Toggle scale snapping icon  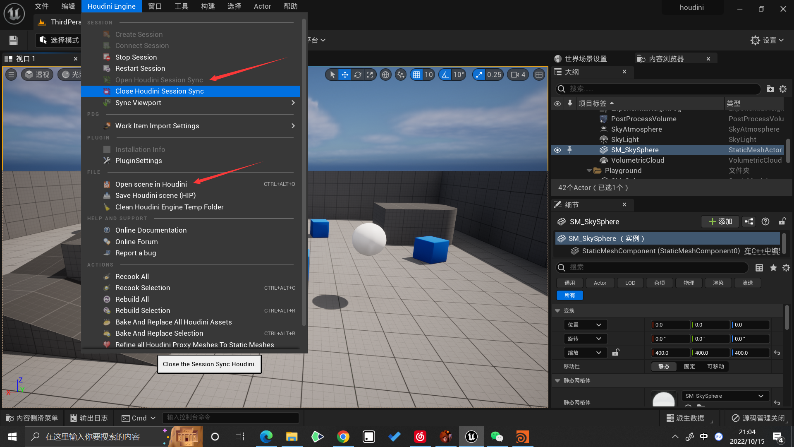coord(479,74)
